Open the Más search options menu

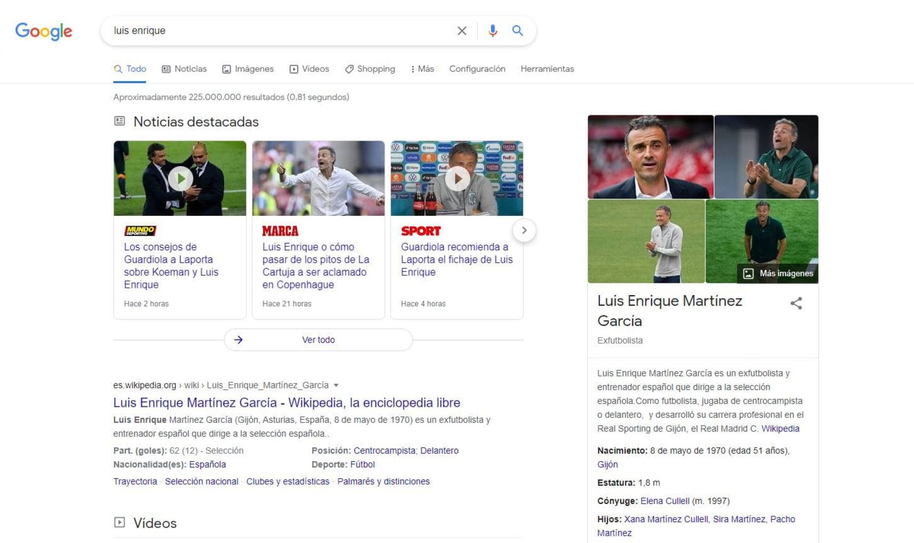(x=422, y=69)
